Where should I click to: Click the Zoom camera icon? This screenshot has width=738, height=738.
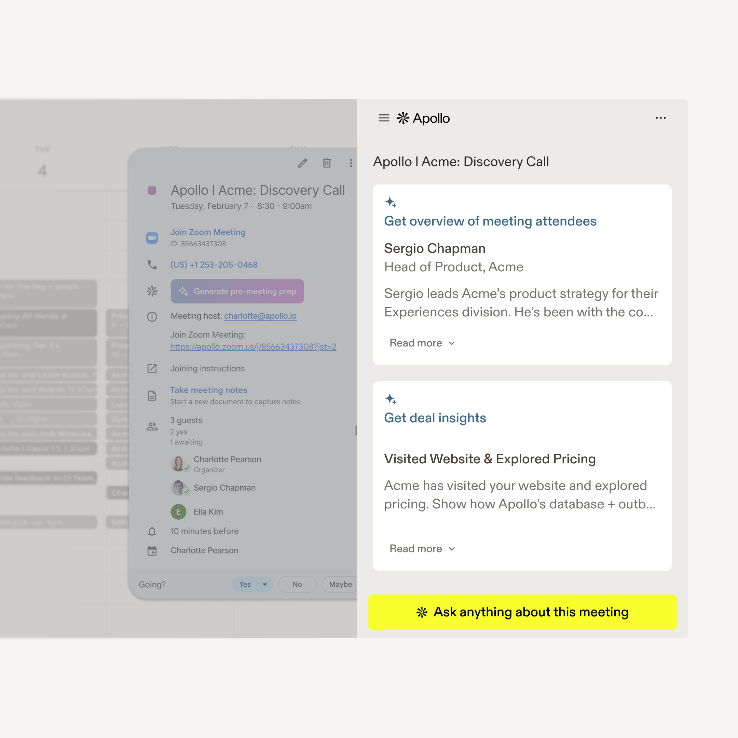pyautogui.click(x=152, y=237)
